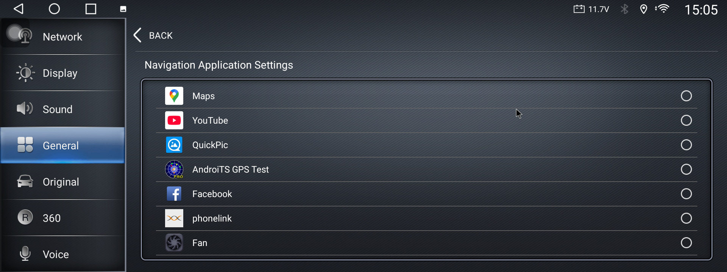Select Maps radio button as navigation app
The height and width of the screenshot is (272, 727).
click(x=686, y=96)
